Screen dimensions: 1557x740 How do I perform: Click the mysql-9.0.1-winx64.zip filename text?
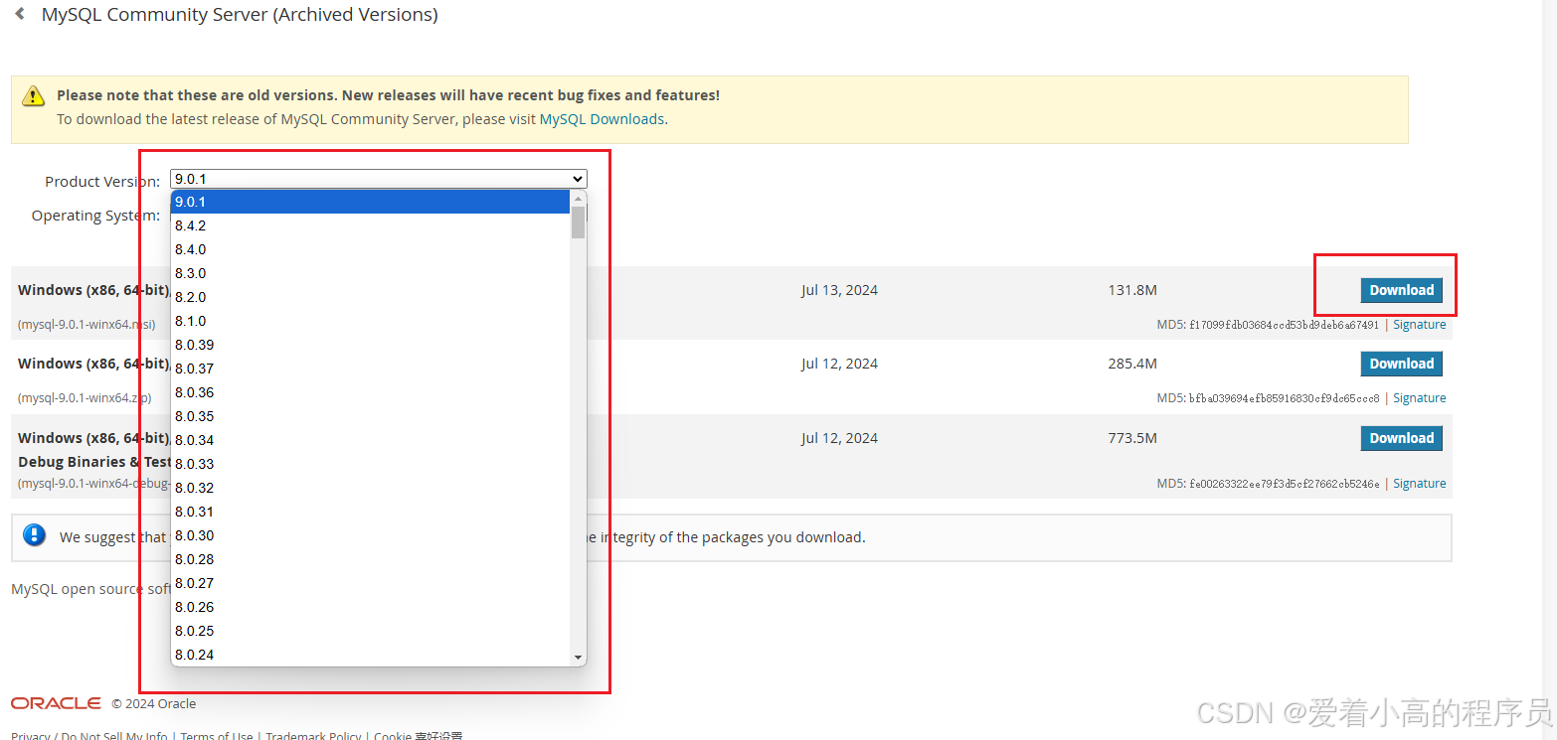click(85, 398)
